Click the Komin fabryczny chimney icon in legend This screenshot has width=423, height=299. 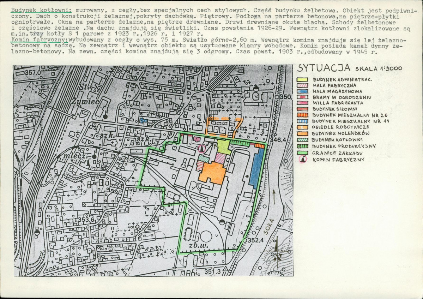(x=303, y=159)
